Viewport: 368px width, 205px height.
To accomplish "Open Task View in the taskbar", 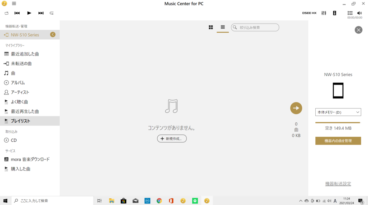I will [x=99, y=201].
